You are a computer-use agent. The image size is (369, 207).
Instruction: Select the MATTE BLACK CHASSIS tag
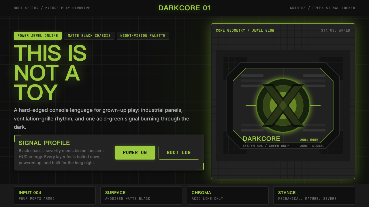click(x=89, y=36)
